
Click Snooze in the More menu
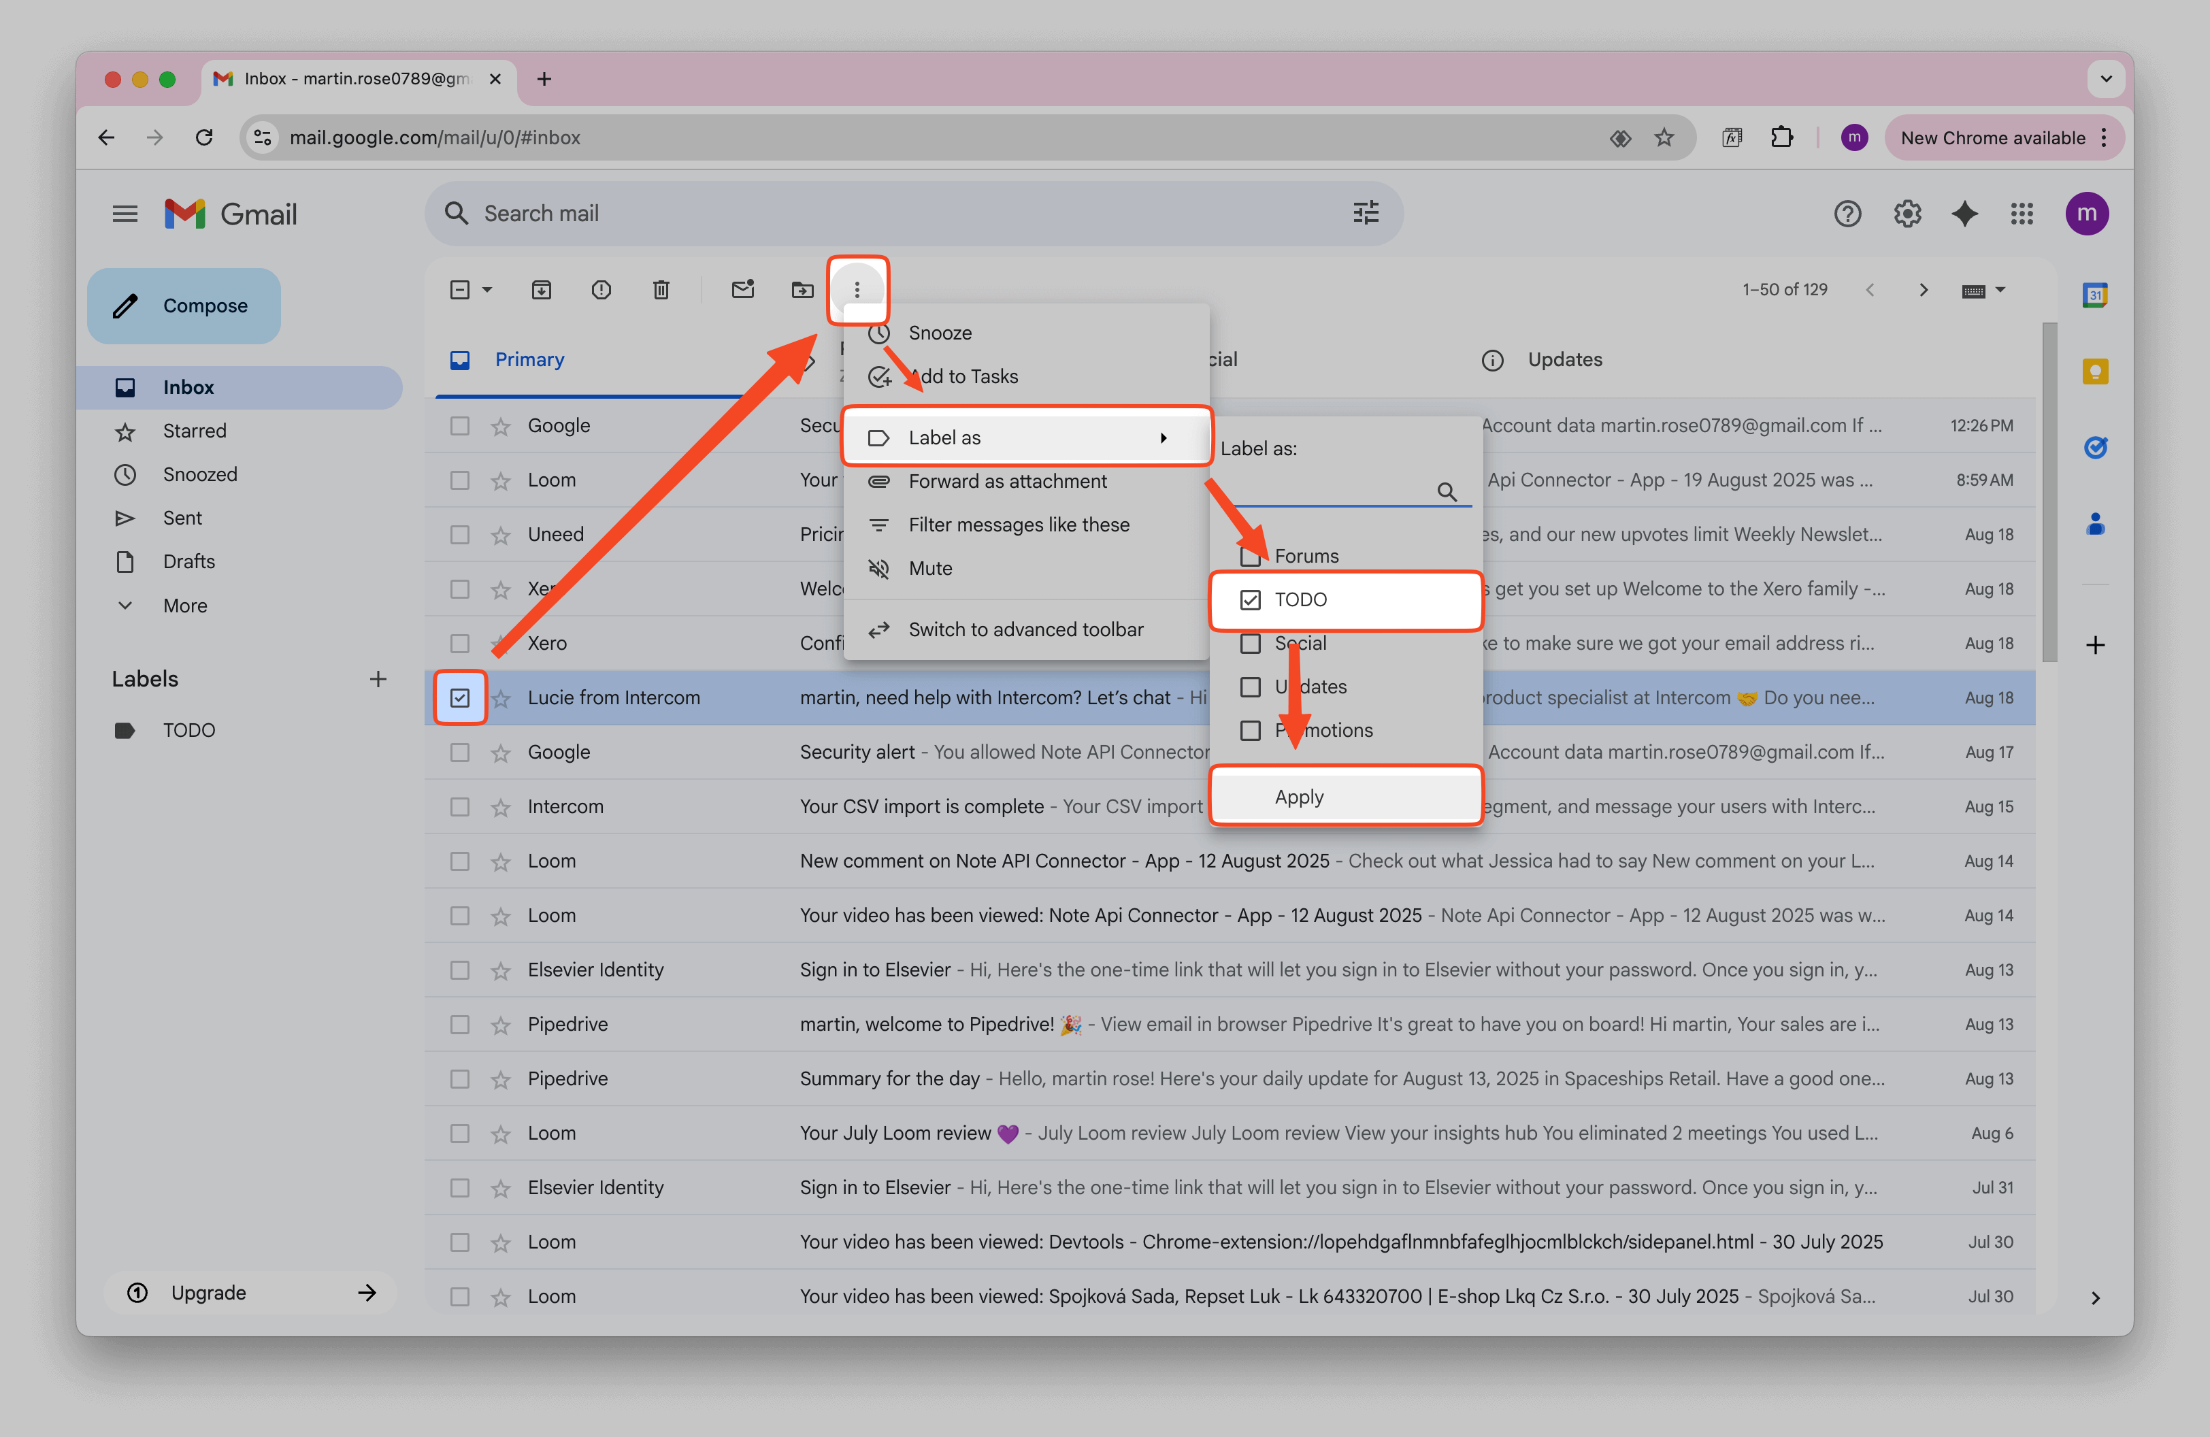coord(1025,332)
